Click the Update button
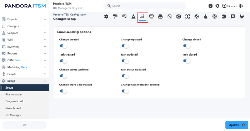 pyautogui.click(x=236, y=125)
